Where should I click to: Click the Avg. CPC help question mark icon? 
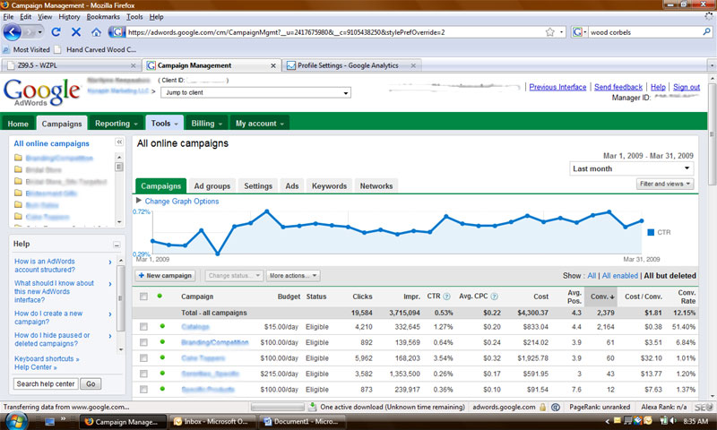(x=494, y=297)
